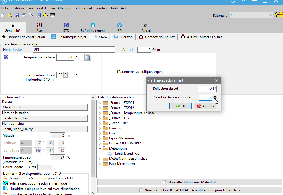Expand the Canicule folder
This screenshot has height=195, width=283.
tap(100, 128)
